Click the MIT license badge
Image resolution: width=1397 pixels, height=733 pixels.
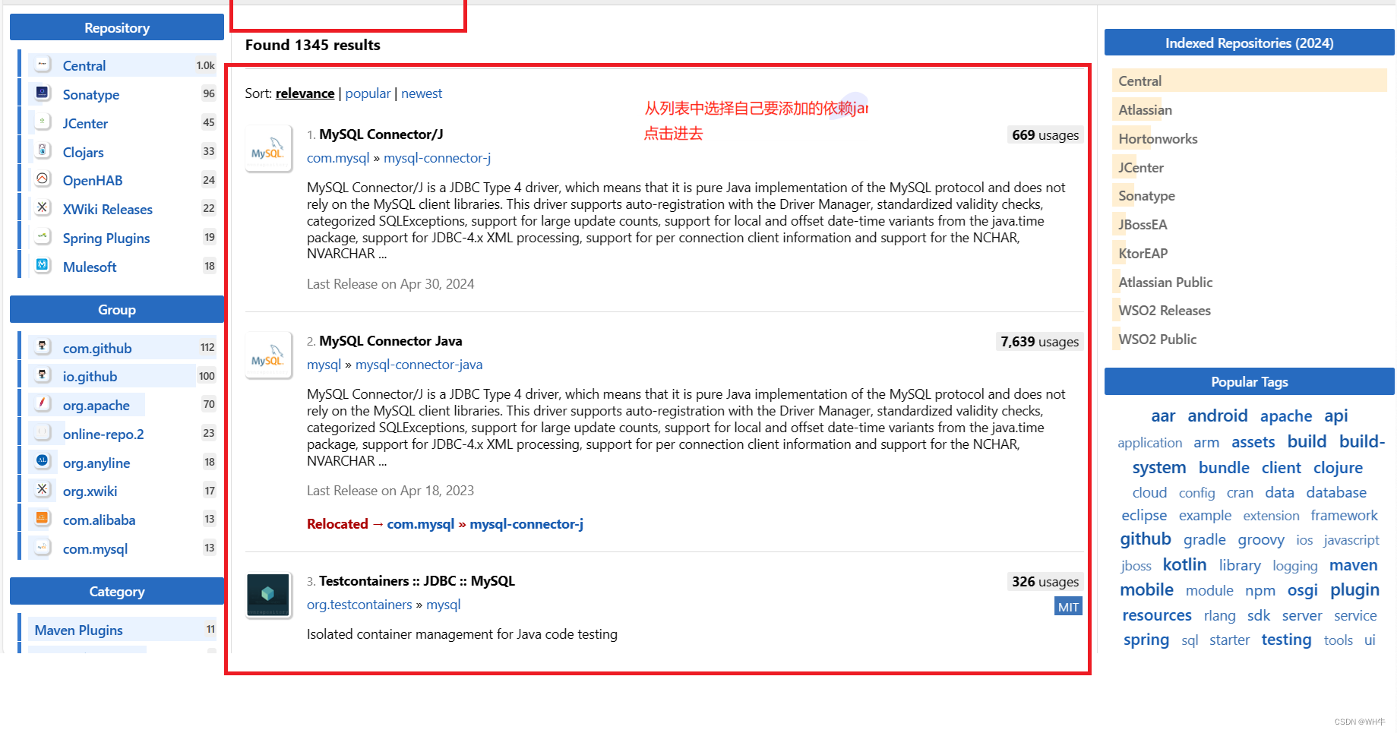coord(1068,607)
